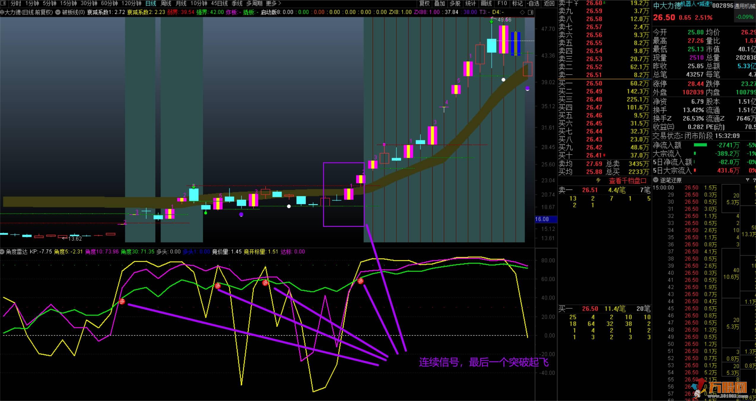The image size is (756, 401).
Task: Select the 10分钟 timeframe
Action: (198, 4)
